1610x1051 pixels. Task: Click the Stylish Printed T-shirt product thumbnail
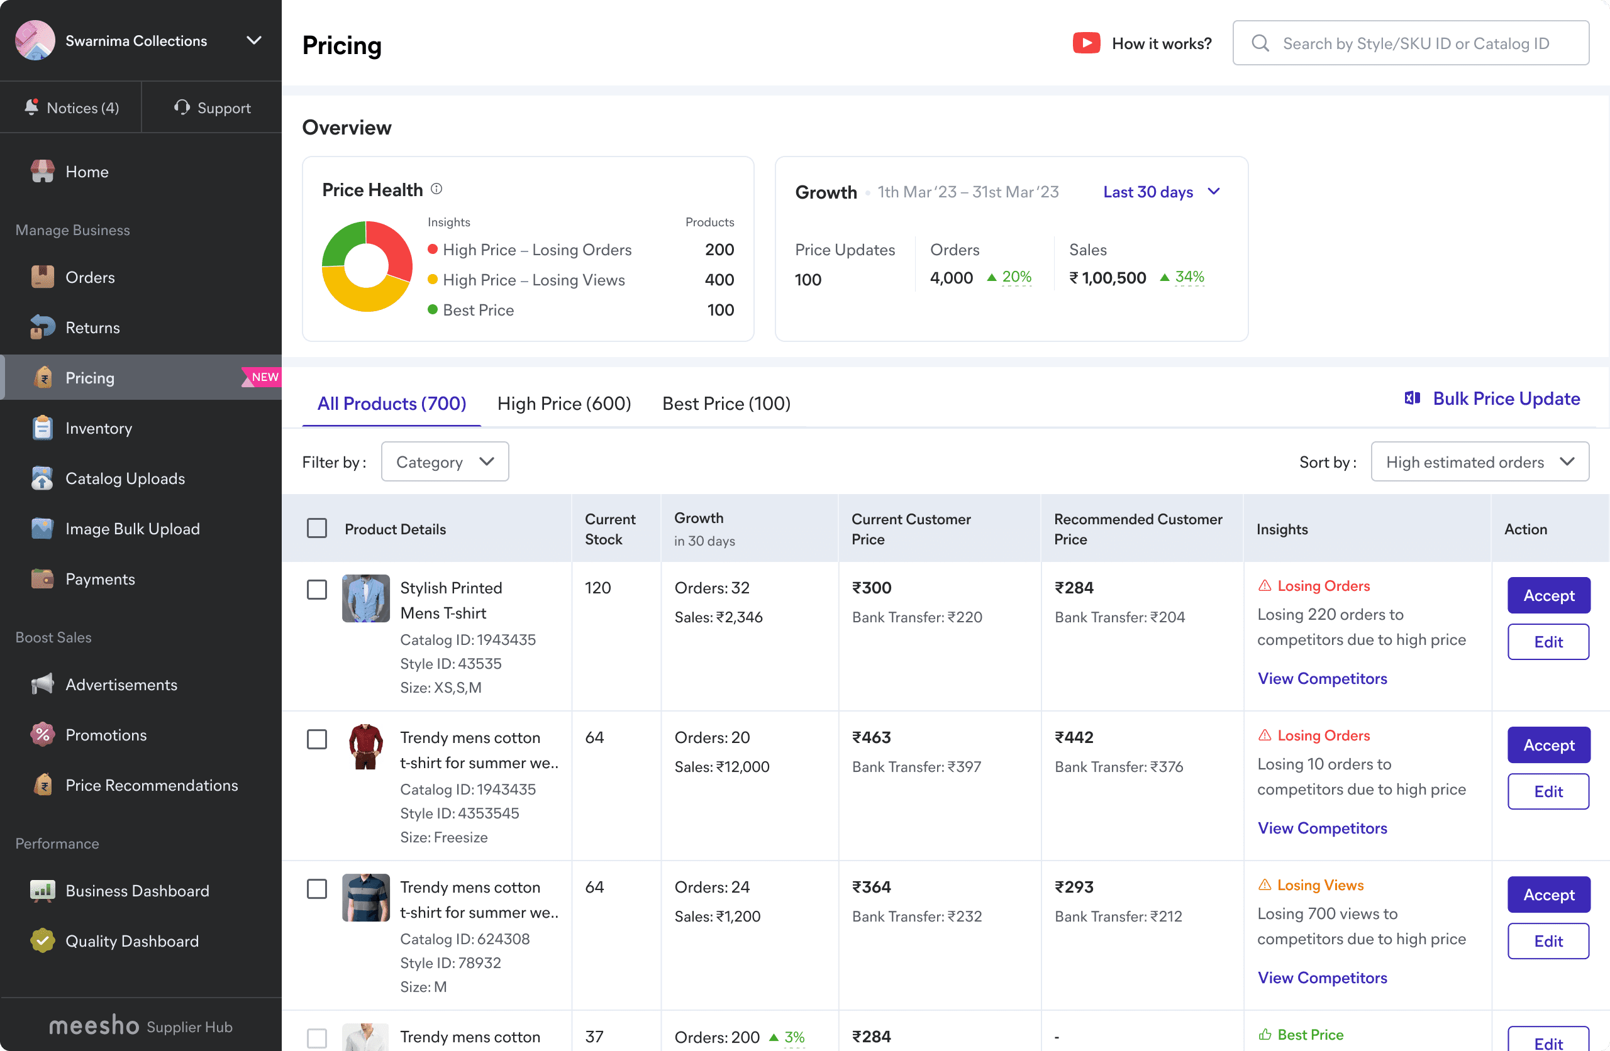(x=366, y=598)
